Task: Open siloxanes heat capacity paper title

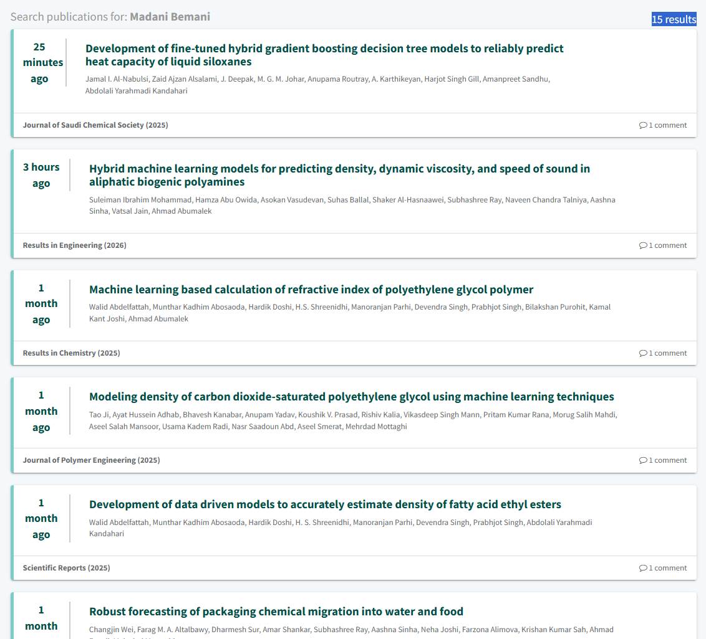Action: pos(324,55)
